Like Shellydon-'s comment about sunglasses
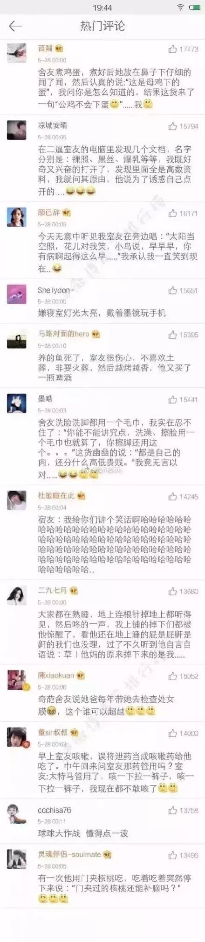 click(x=172, y=290)
